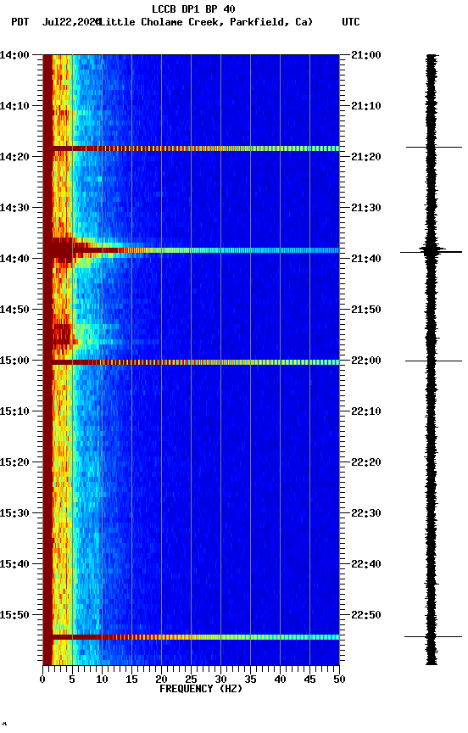The width and height of the screenshot is (468, 733).
Task: Click the seismogram amplitude burst near 21:38
Action: 432,250
